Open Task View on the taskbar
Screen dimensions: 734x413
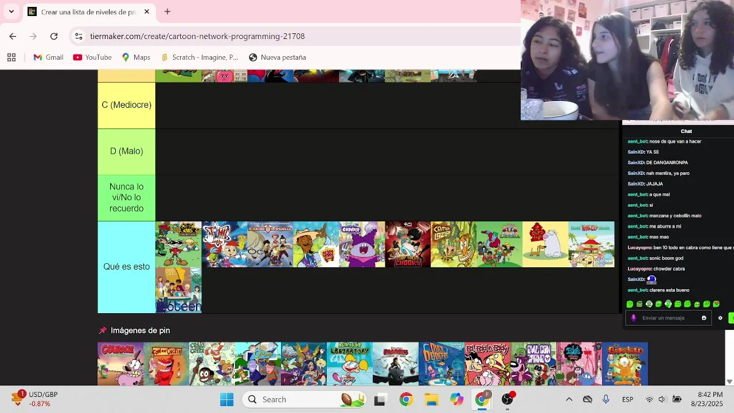380,400
